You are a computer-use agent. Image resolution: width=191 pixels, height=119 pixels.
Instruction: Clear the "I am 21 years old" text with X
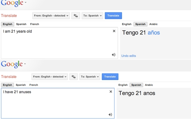click(x=114, y=31)
